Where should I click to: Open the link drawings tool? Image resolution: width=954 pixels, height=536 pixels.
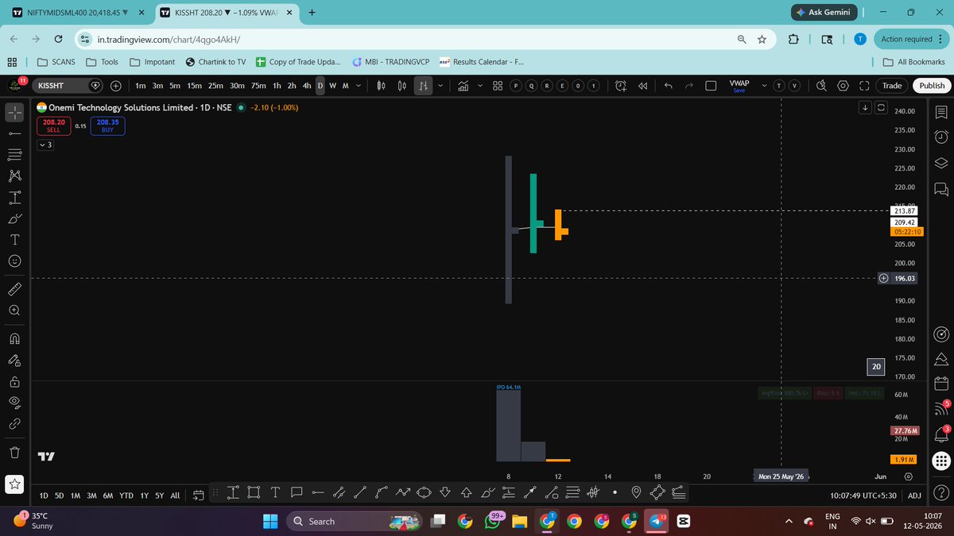tap(14, 424)
